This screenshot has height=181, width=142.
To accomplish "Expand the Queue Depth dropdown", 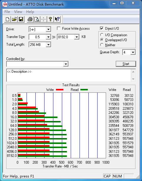I will (133, 52).
